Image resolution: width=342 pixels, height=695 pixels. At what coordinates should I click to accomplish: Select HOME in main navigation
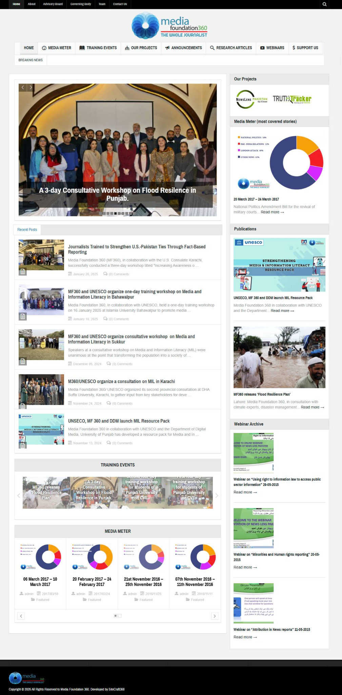pyautogui.click(x=29, y=48)
